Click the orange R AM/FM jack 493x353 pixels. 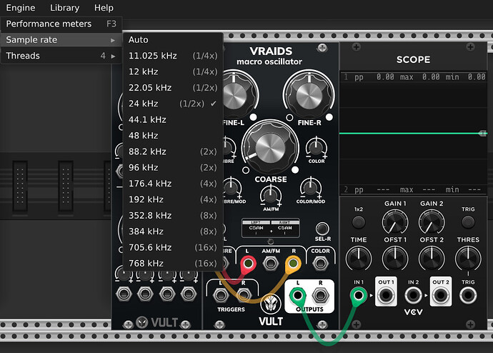293,263
